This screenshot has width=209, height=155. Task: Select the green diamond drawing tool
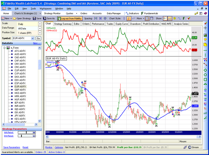[205, 70]
